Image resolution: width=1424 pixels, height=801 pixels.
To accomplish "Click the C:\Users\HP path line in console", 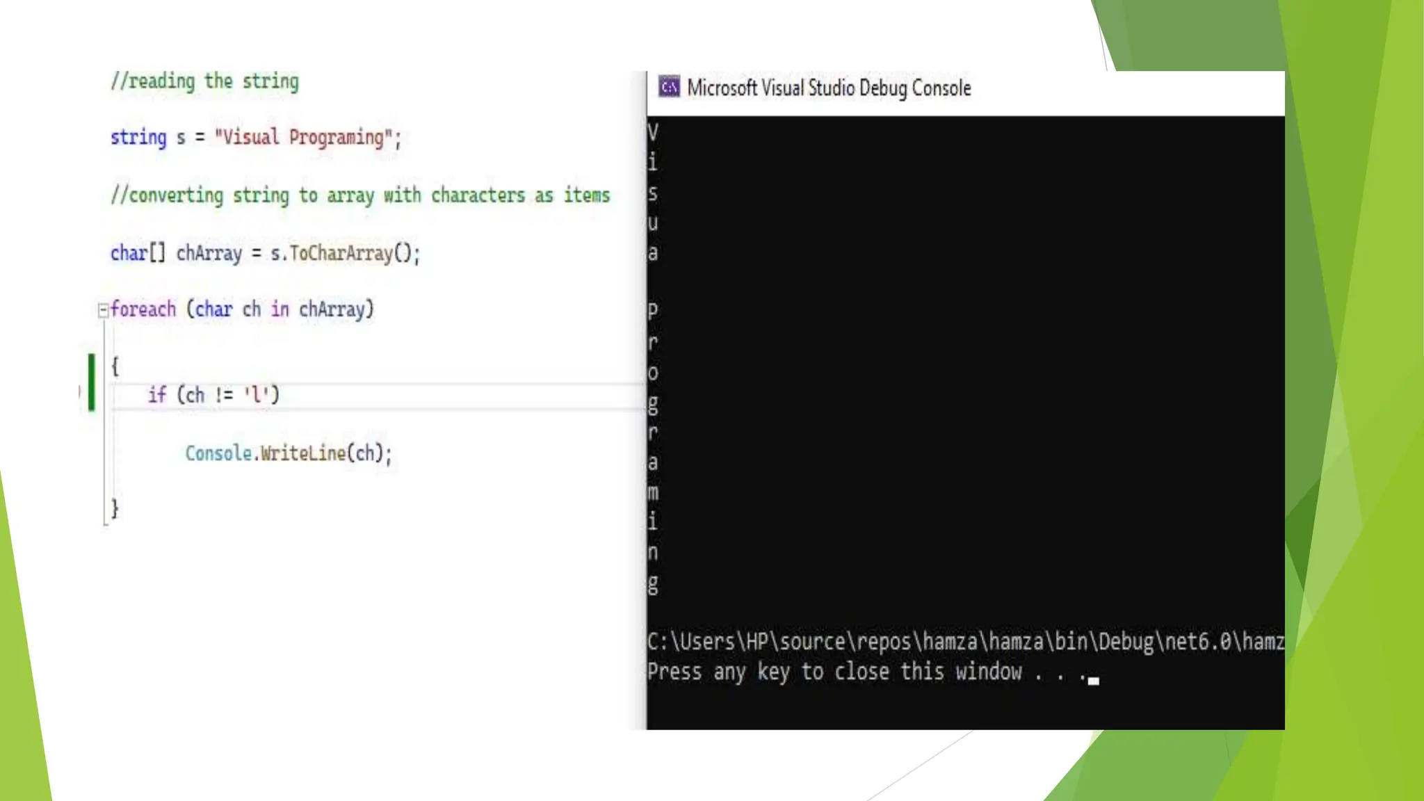I will tap(964, 641).
